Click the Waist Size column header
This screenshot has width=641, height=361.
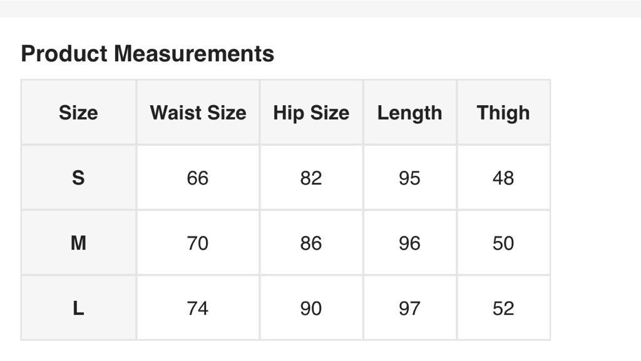click(198, 113)
